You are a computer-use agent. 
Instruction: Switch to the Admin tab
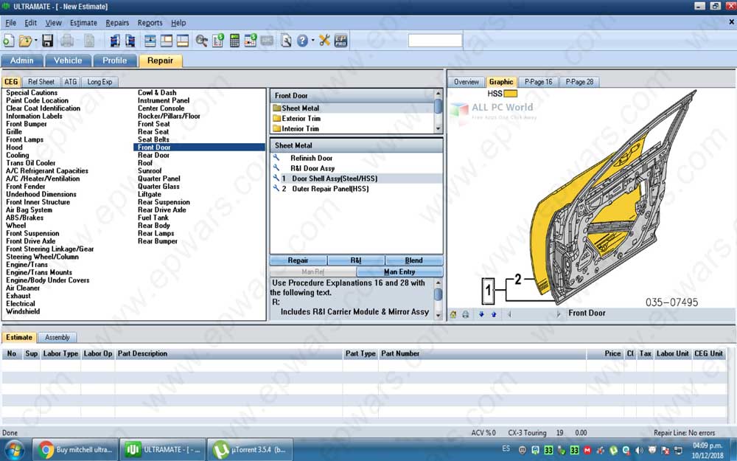pyautogui.click(x=22, y=60)
